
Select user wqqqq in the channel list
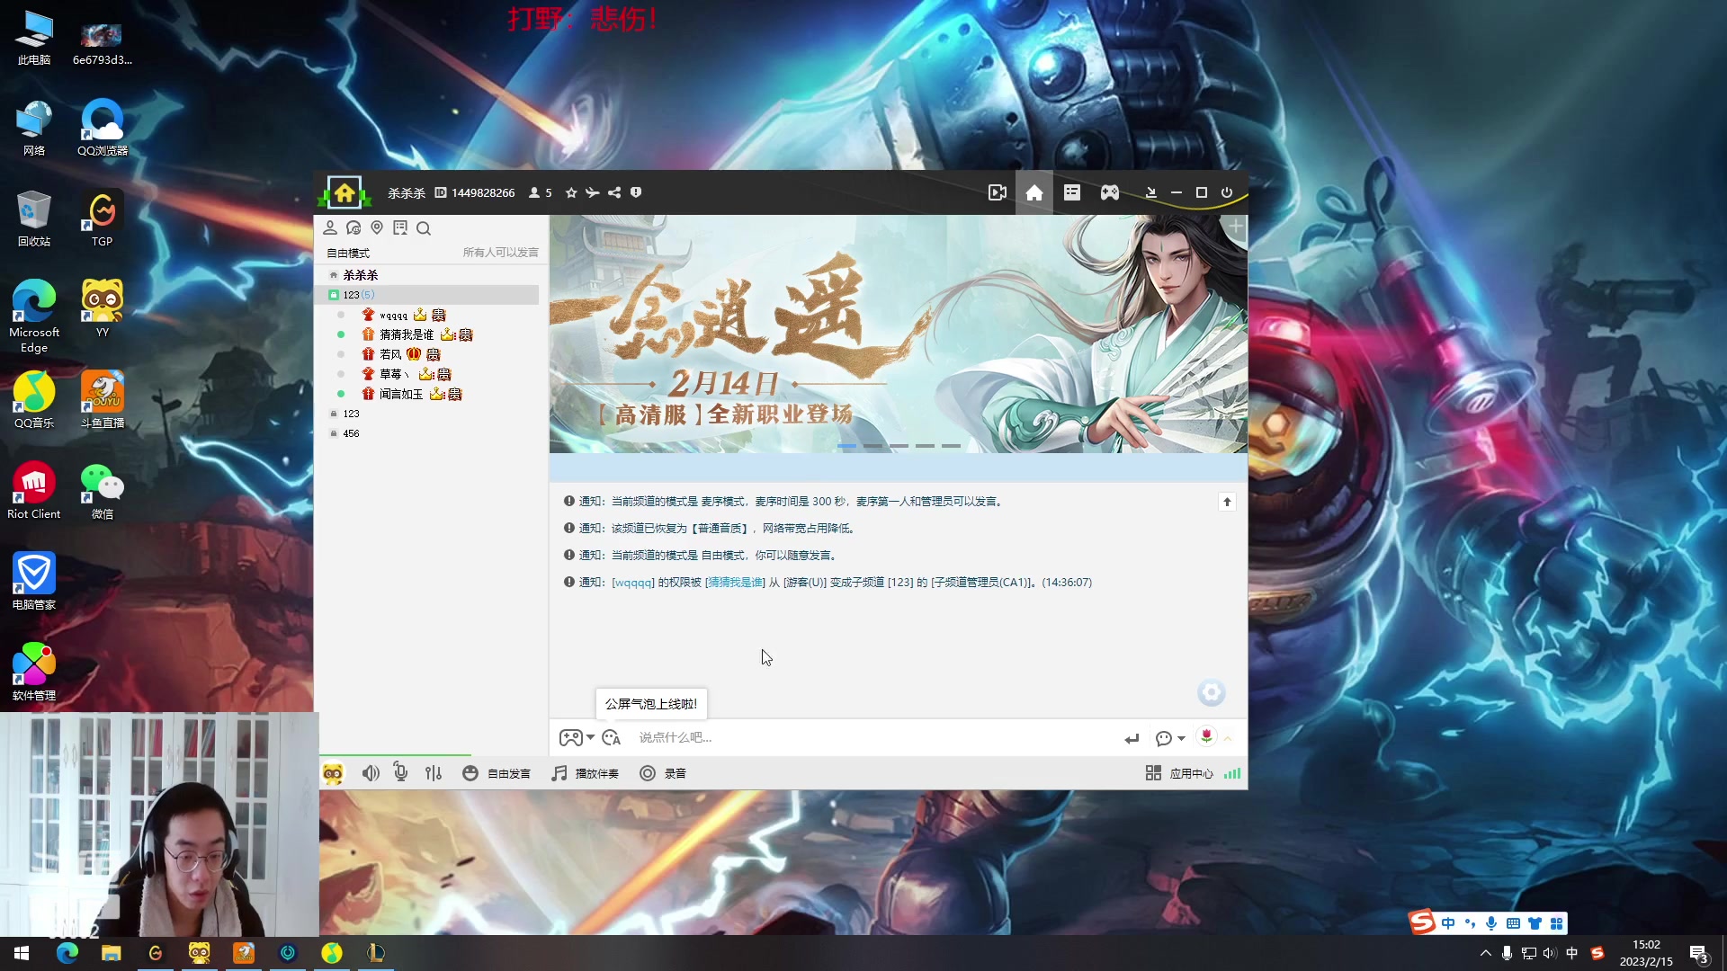coord(393,316)
